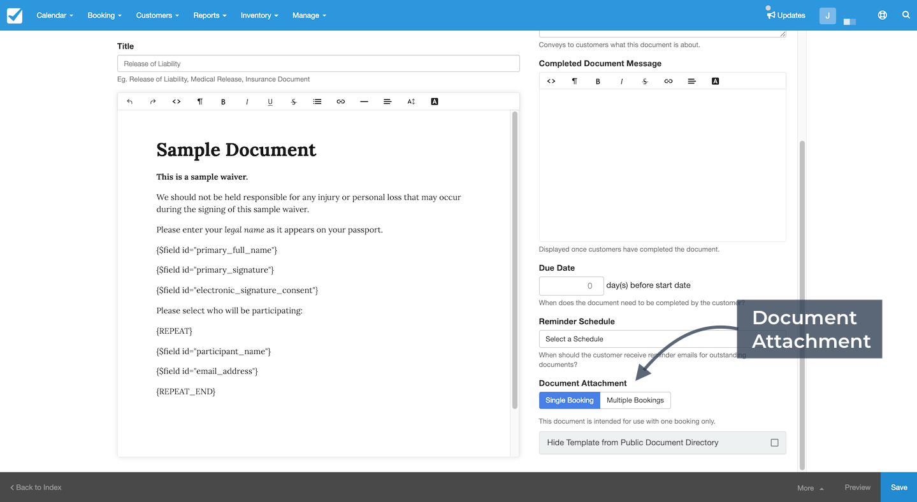Screen dimensions: 917x502
Task: Open the Booking menu
Action: 105,15
